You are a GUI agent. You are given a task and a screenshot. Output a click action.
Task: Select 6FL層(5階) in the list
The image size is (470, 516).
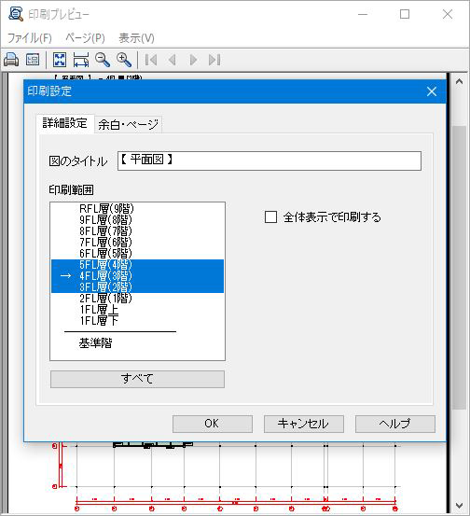(x=137, y=254)
